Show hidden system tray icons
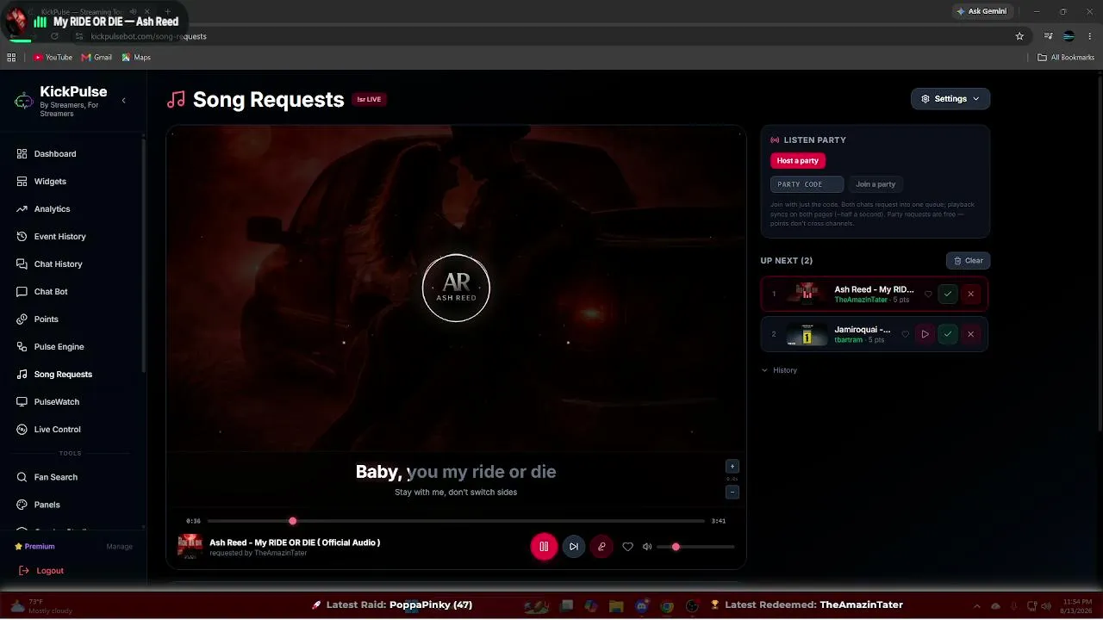 pos(977,606)
